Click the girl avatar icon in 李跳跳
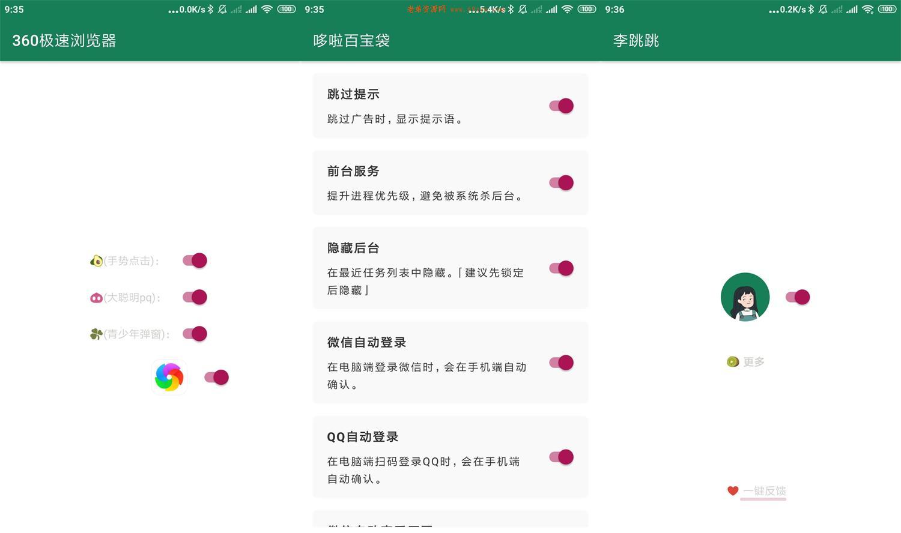The width and height of the screenshot is (901, 533). click(x=745, y=297)
